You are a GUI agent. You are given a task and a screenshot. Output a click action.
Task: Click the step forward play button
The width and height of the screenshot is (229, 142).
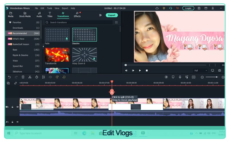[133, 70]
